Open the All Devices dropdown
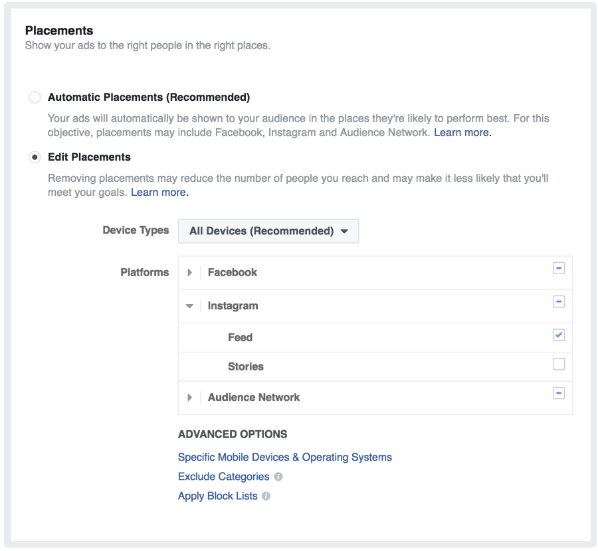598x551 pixels. [x=268, y=231]
